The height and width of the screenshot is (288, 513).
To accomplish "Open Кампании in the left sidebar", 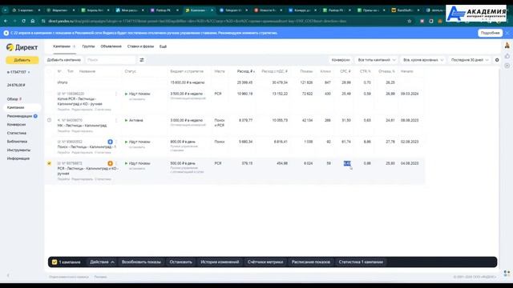I will (22, 107).
